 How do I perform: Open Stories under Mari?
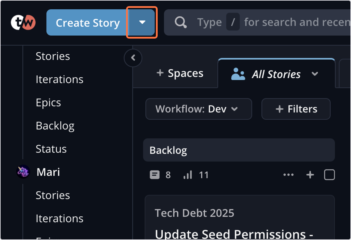point(53,195)
